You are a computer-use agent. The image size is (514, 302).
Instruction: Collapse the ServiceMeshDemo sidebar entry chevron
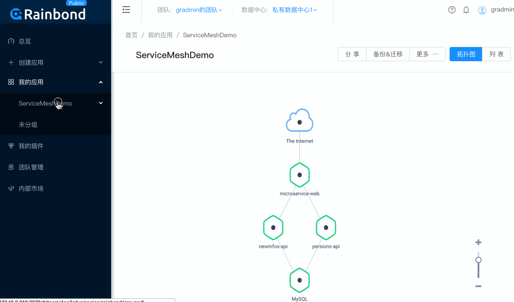101,103
